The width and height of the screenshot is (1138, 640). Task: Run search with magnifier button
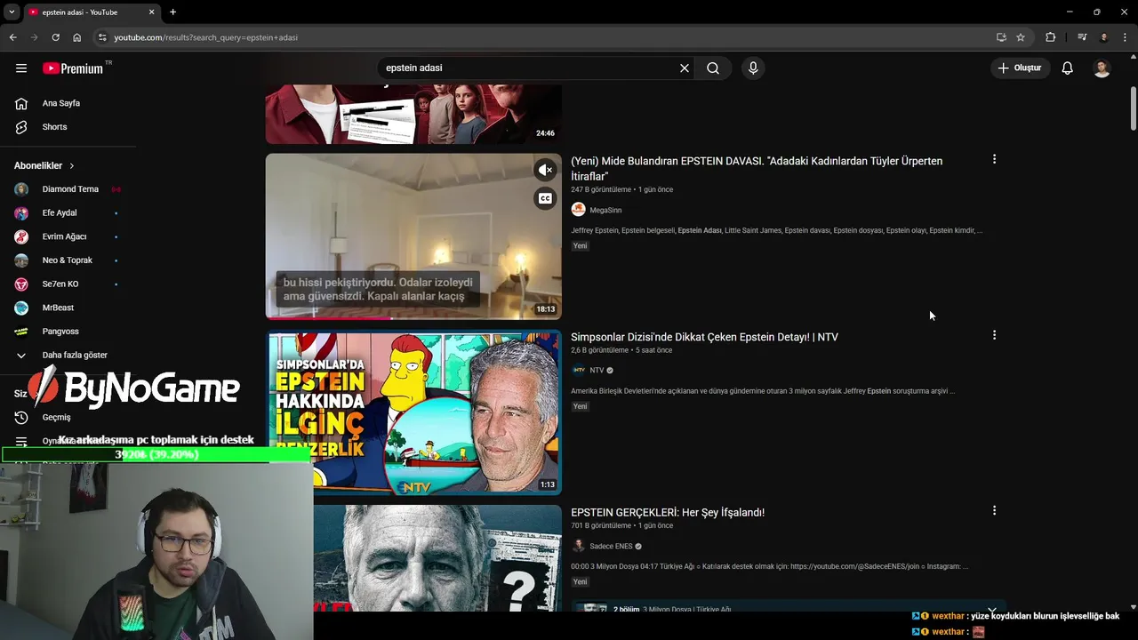tap(713, 68)
